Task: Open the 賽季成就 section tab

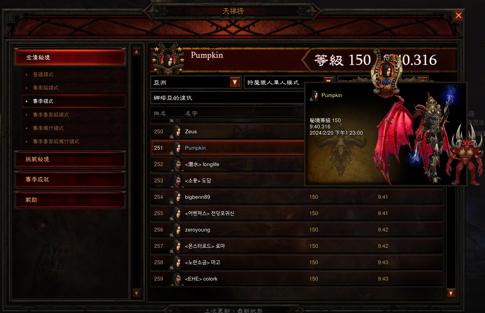Action: click(x=70, y=180)
